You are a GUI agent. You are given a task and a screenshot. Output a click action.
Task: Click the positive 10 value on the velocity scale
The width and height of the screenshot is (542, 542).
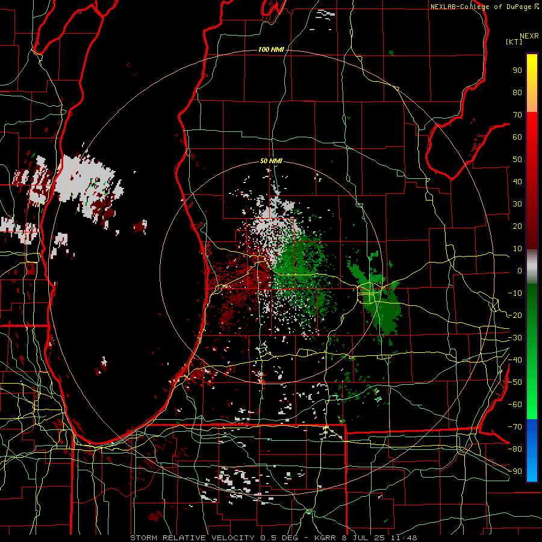pyautogui.click(x=517, y=249)
